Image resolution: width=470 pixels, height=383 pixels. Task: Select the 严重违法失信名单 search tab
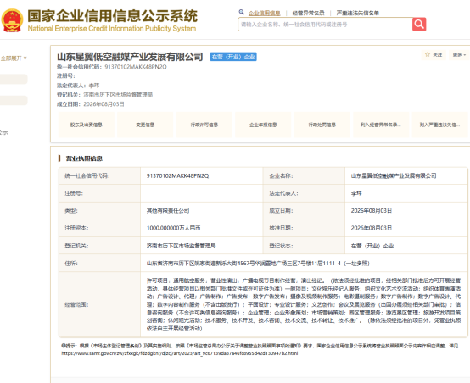click(358, 13)
